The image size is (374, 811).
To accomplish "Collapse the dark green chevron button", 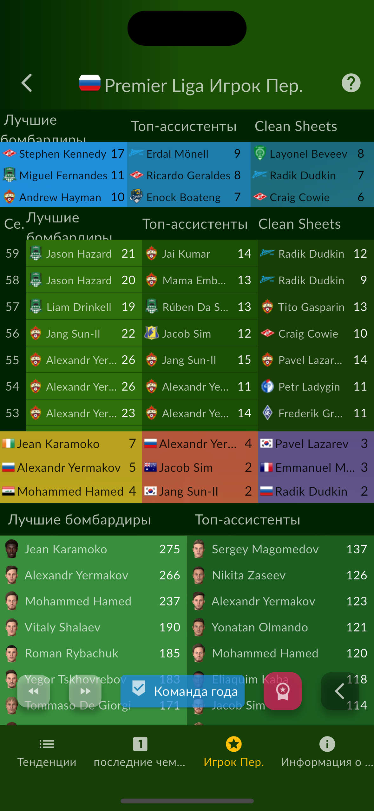I will pyautogui.click(x=340, y=691).
